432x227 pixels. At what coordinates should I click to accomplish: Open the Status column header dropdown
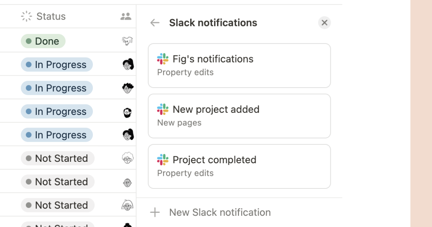[x=50, y=16]
